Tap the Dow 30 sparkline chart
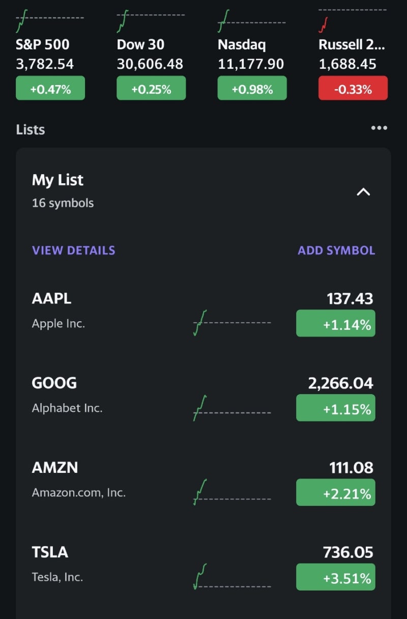The image size is (407, 619). pos(151,21)
